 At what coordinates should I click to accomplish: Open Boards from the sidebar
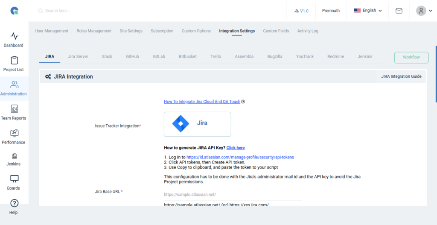pos(14,179)
